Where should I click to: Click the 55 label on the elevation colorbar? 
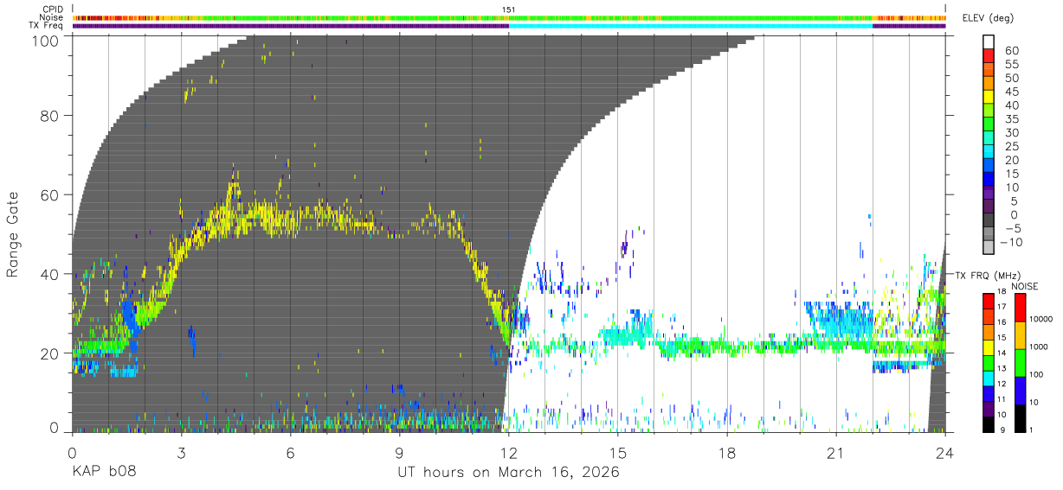pyautogui.click(x=1011, y=65)
